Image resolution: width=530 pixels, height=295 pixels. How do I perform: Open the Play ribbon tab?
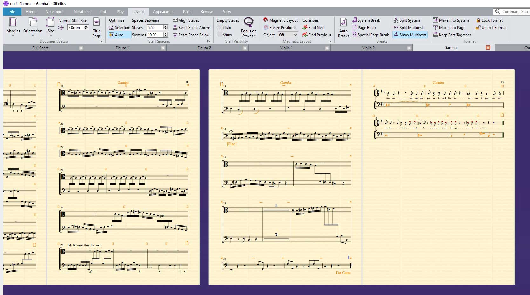pyautogui.click(x=120, y=12)
